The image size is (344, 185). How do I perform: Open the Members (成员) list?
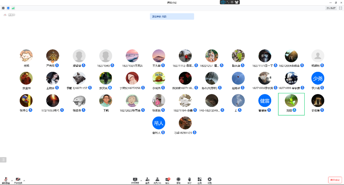157,180
